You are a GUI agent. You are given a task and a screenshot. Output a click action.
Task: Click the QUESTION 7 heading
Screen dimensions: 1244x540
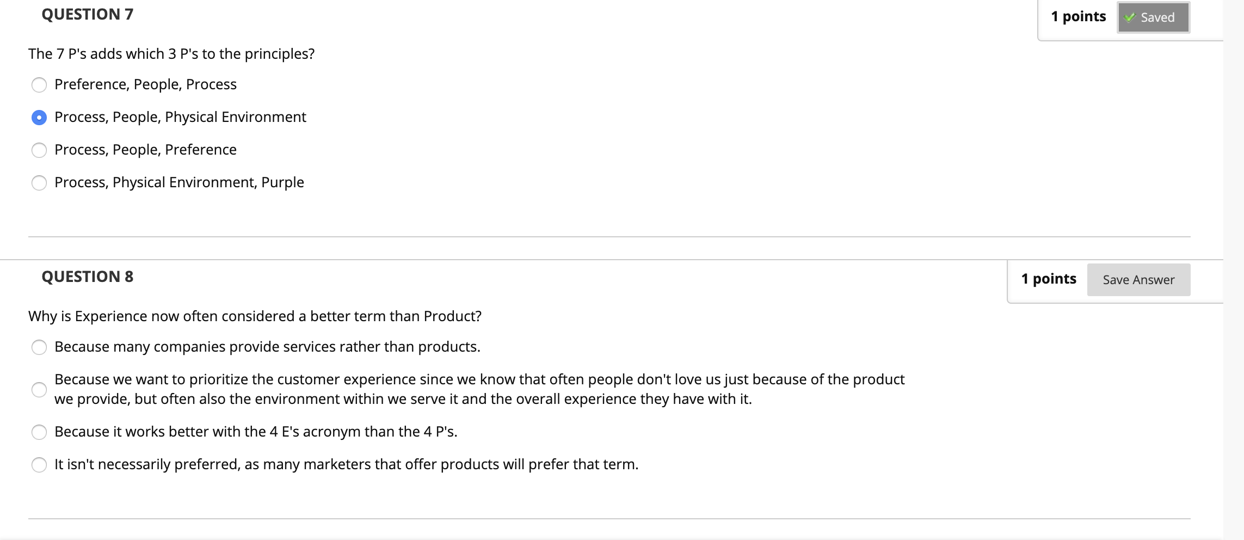(87, 15)
